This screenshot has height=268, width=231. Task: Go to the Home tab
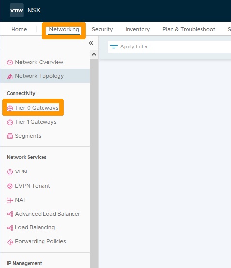tap(19, 29)
